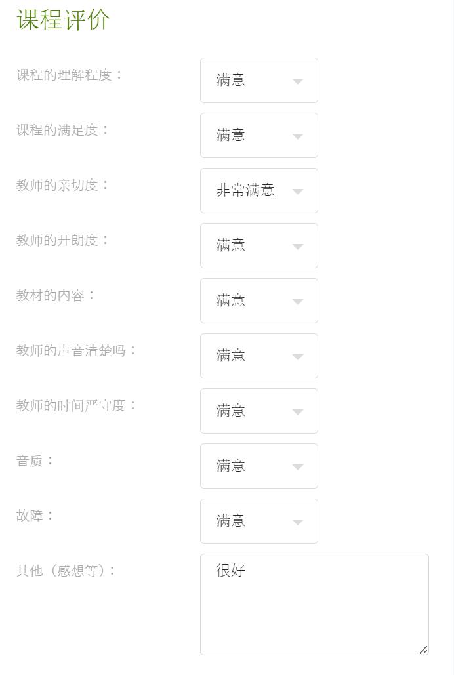
Task: Click the arrow icon in 课程的理解程度 dropdown
Action: point(298,81)
